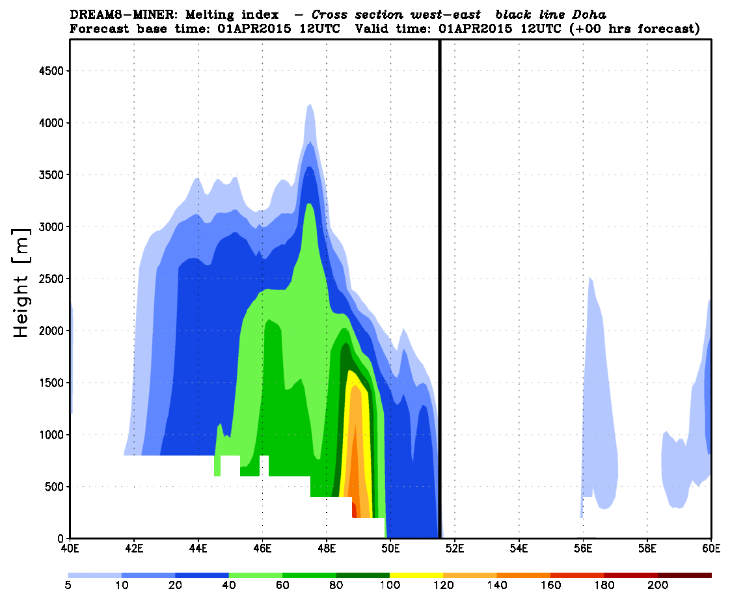Click the 1500 height axis label
Screen dimensions: 730x600
pyautogui.click(x=51, y=383)
